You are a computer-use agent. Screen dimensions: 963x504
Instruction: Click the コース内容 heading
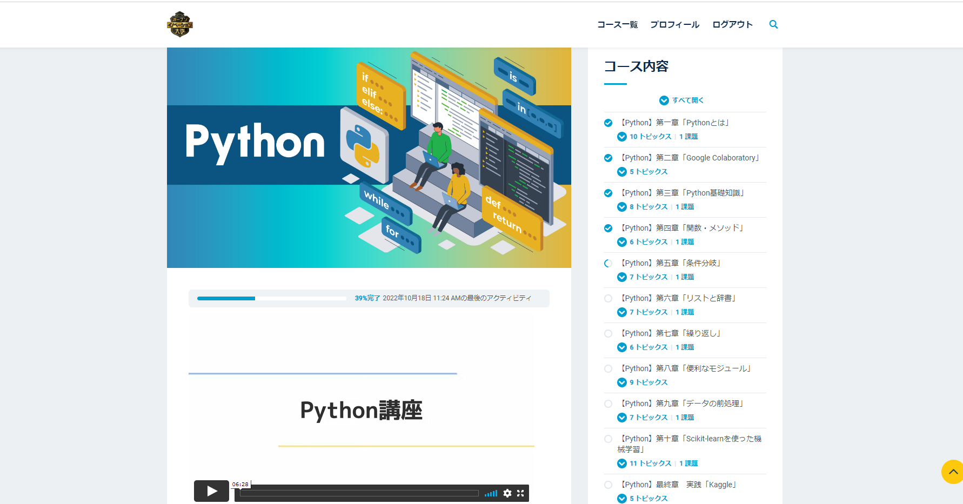(636, 66)
